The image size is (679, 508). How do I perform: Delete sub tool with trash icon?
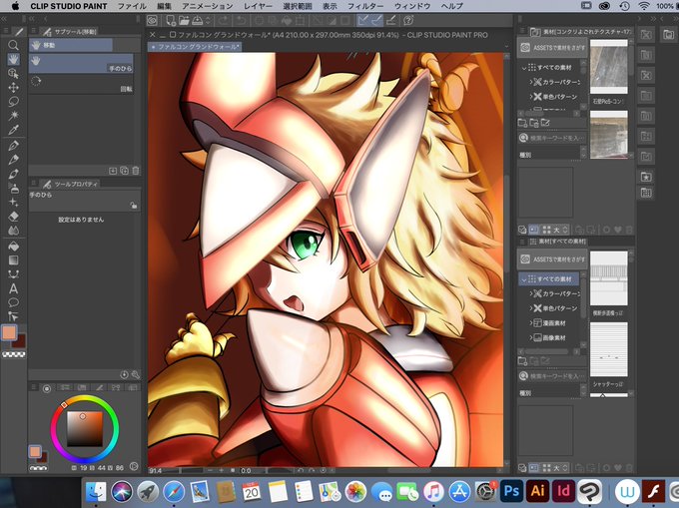136,171
